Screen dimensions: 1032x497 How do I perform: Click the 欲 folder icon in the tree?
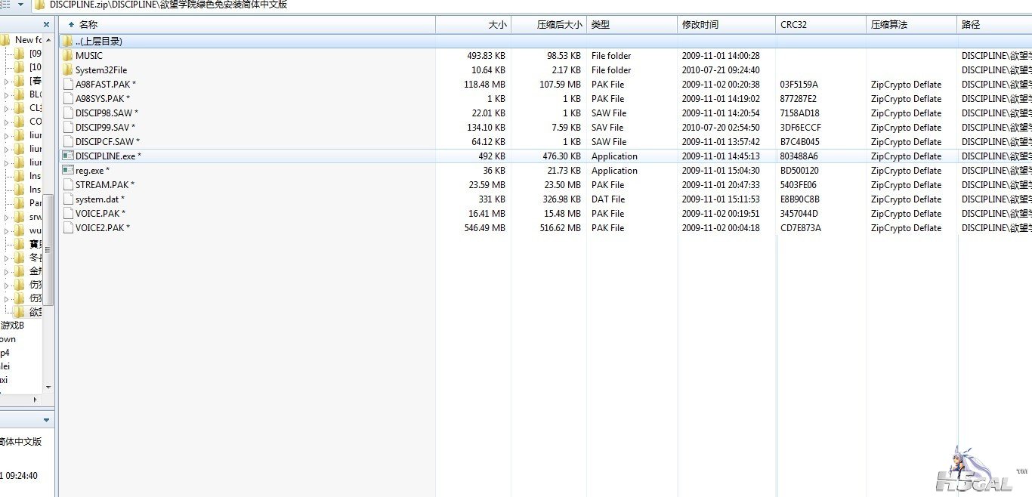(20, 311)
